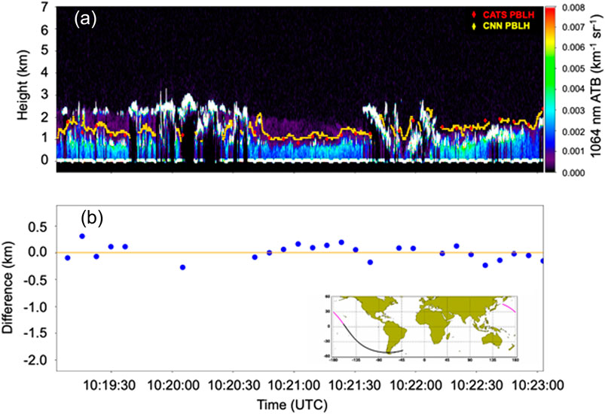605x414 pixels.
Task: Click time tick 10:23:00
Action: [x=537, y=385]
